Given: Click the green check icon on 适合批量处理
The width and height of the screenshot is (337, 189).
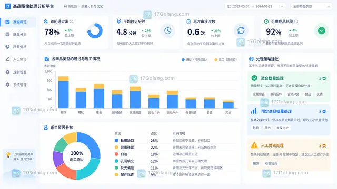Looking at the screenshot, I should click(x=254, y=78).
